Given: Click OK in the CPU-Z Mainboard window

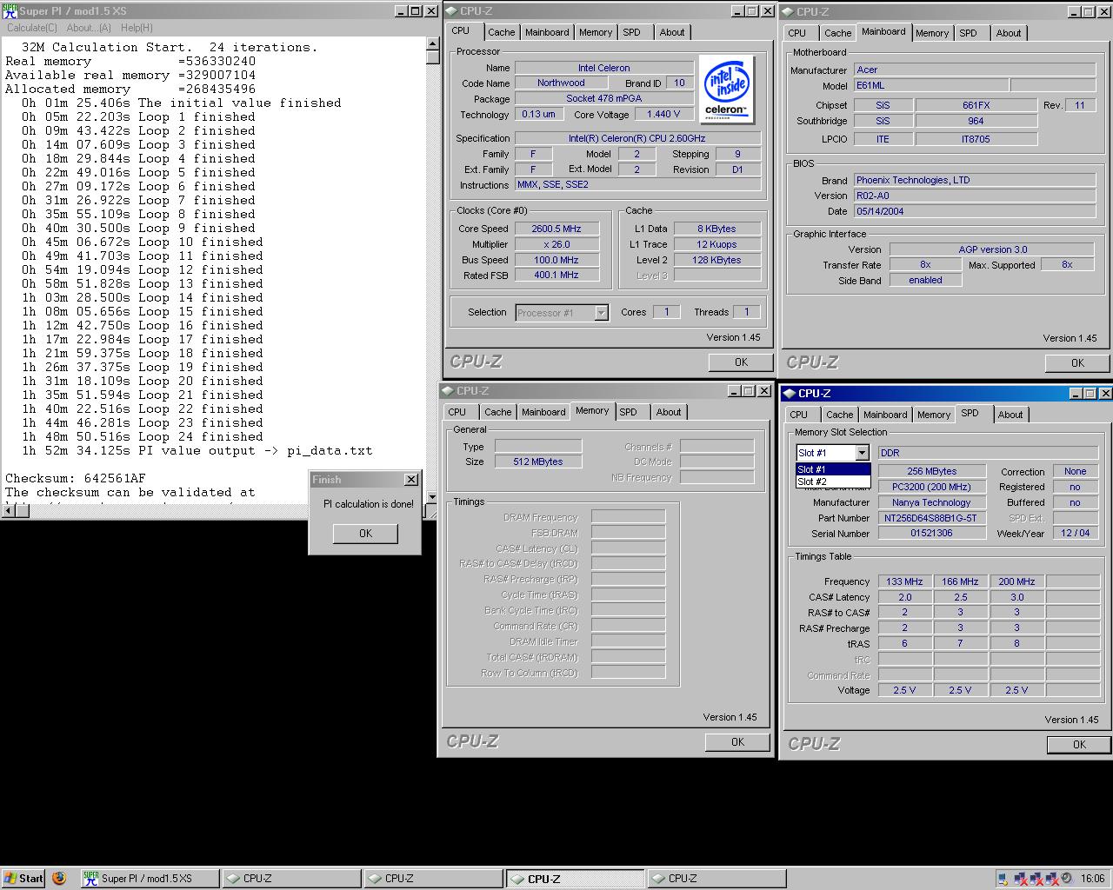Looking at the screenshot, I should (1078, 363).
